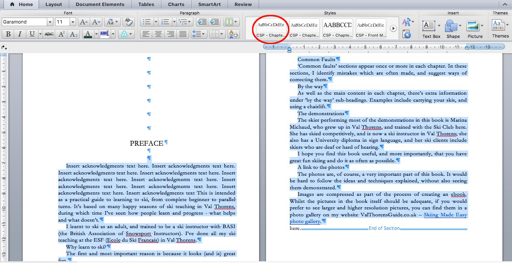This screenshot has width=512, height=263.
Task: Toggle bold formatting
Action: (x=8, y=34)
